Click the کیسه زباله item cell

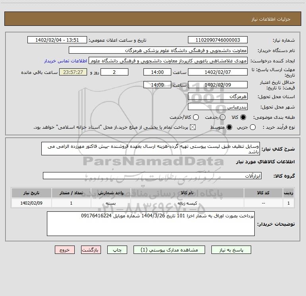(x=187, y=203)
